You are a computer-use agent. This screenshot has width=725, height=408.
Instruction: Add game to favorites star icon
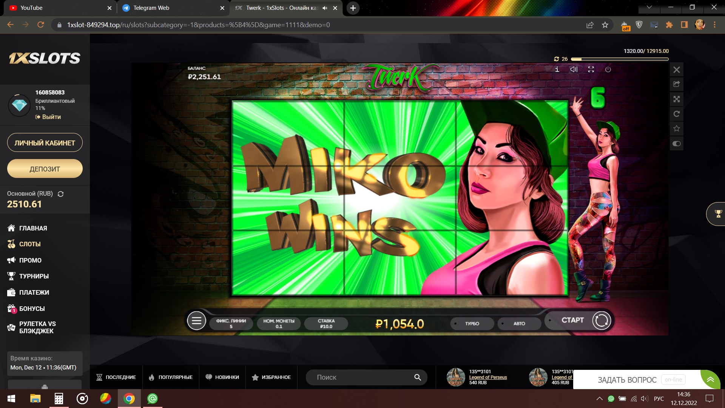point(676,129)
